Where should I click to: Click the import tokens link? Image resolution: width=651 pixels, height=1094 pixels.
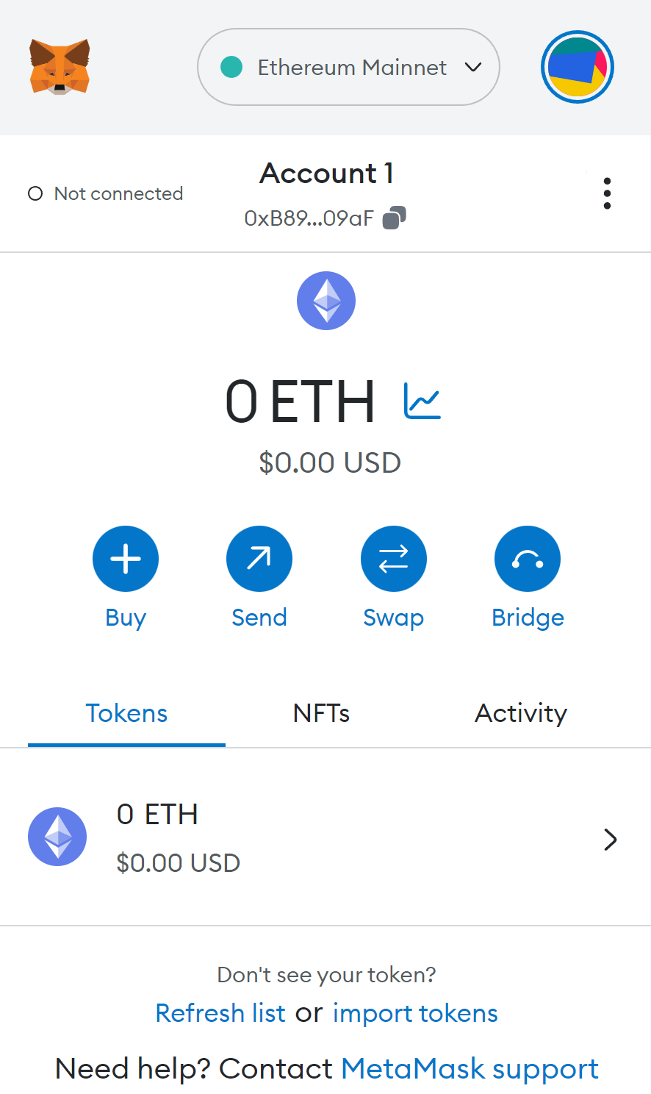point(415,1013)
